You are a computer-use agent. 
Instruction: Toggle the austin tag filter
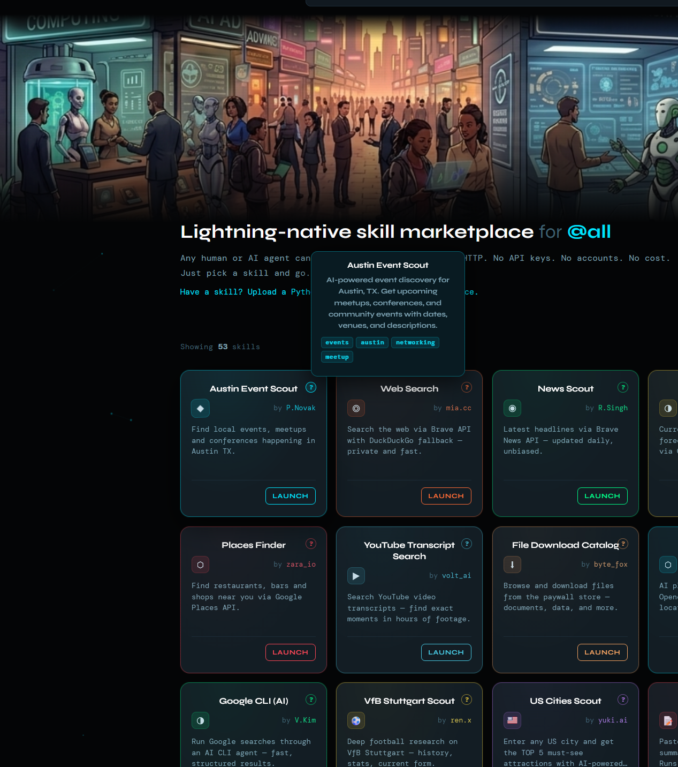372,342
